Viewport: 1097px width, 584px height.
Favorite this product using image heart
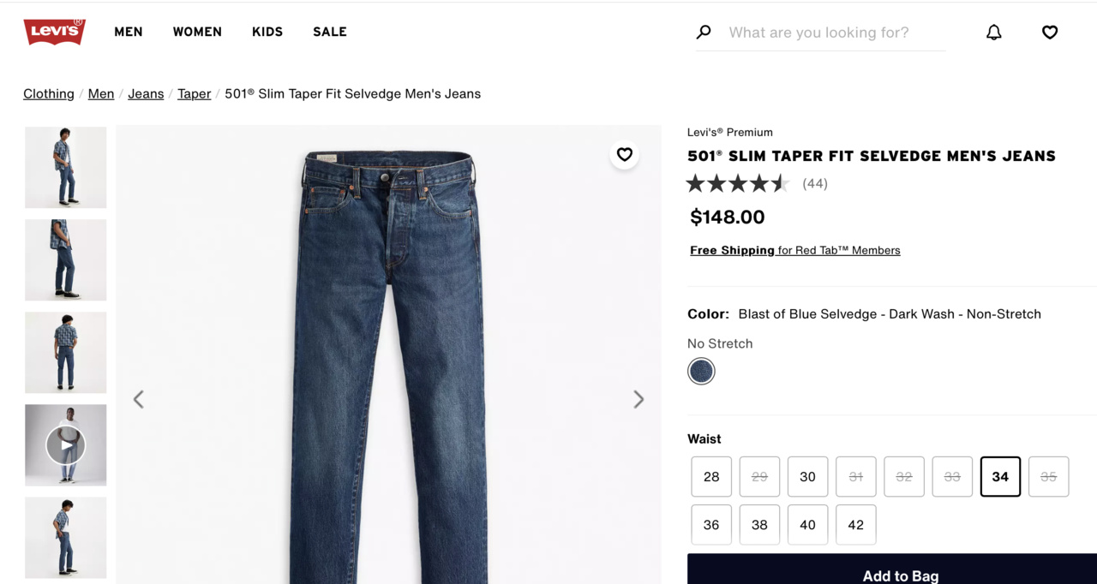tap(624, 155)
